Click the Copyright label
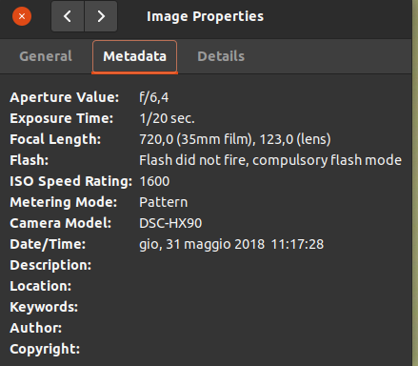Screen dimensions: 418x366 click(x=45, y=349)
